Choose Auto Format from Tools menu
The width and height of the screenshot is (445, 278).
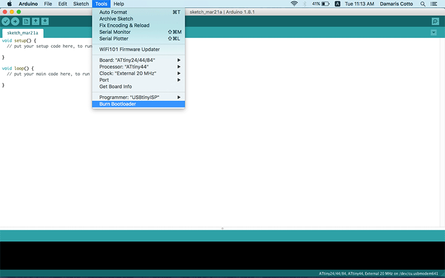click(x=139, y=12)
